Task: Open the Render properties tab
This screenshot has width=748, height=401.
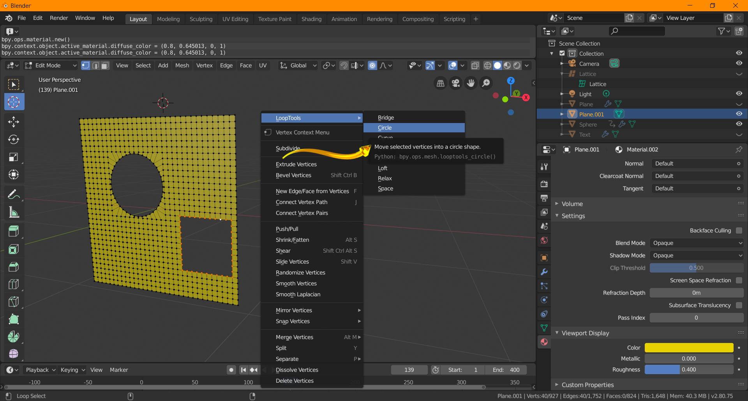Action: click(544, 184)
